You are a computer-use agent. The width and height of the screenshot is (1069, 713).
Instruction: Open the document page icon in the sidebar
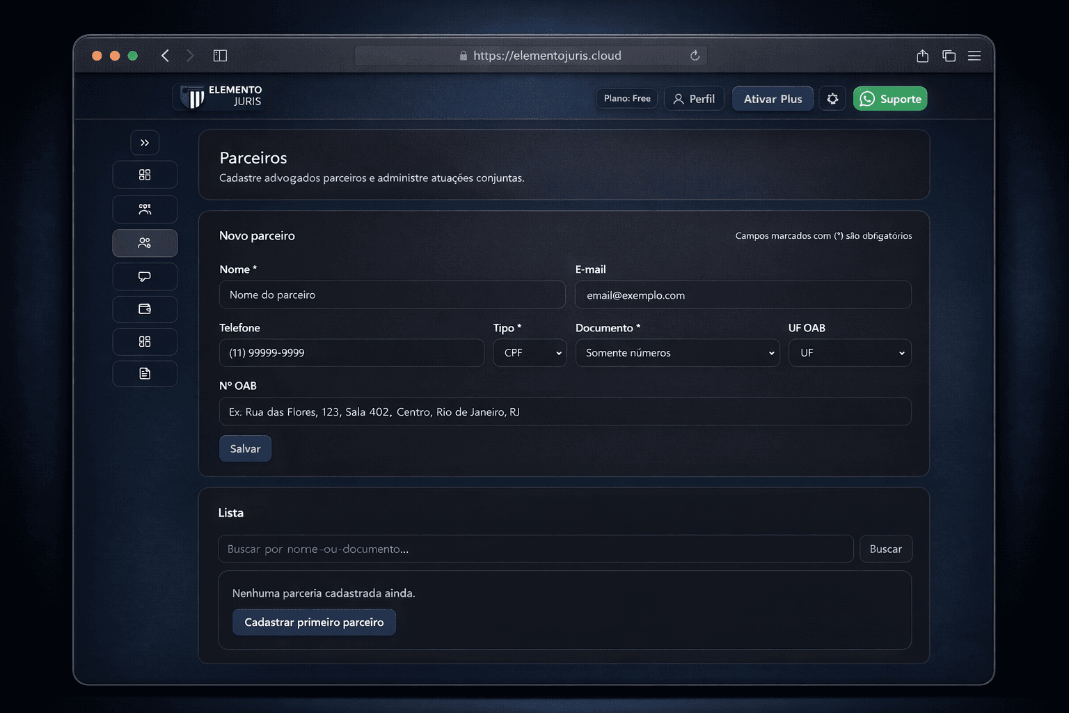coord(145,374)
